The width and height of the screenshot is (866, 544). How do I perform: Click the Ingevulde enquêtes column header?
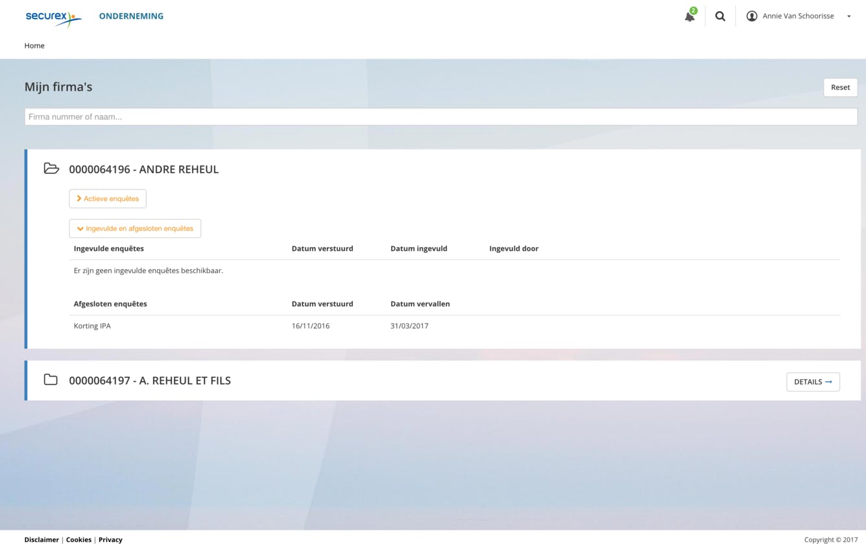[109, 248]
